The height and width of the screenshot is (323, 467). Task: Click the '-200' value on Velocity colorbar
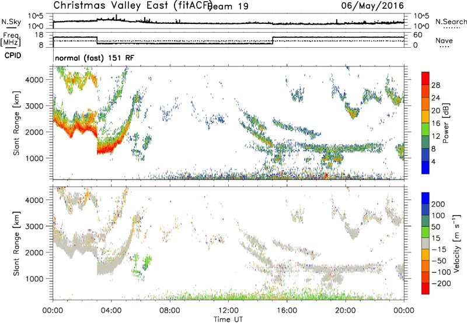click(441, 283)
